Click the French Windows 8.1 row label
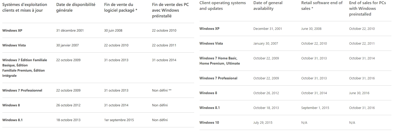Image resolution: width=394 pixels, height=131 pixels. click(x=12, y=120)
